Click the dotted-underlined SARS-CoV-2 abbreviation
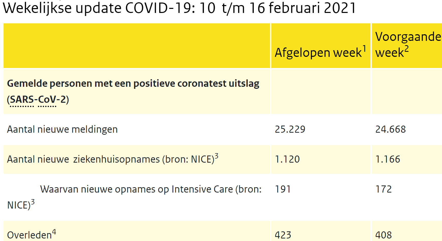Screen dimensions: 442x241 pyautogui.click(x=38, y=99)
